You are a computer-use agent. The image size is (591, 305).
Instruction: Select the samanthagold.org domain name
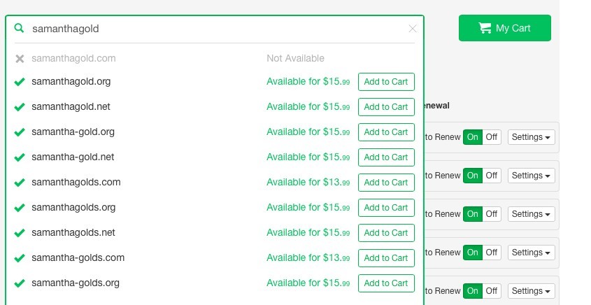(x=71, y=82)
